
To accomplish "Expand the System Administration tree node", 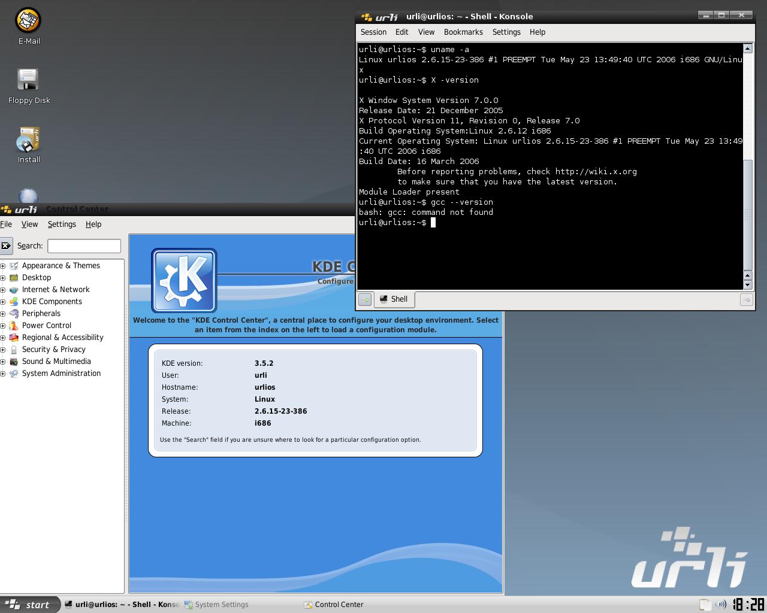I will 2,374.
